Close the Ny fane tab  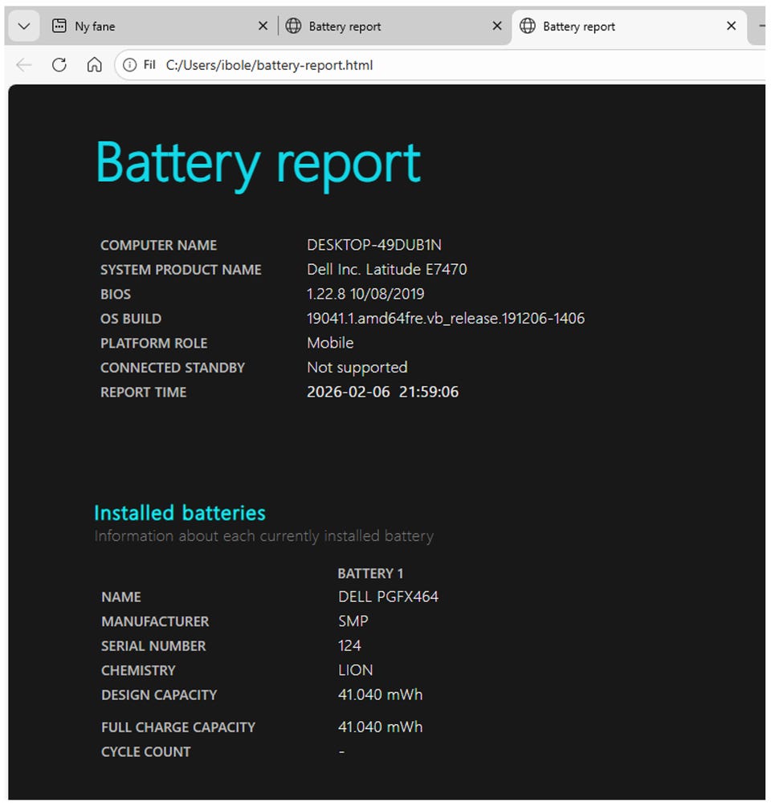pos(263,26)
